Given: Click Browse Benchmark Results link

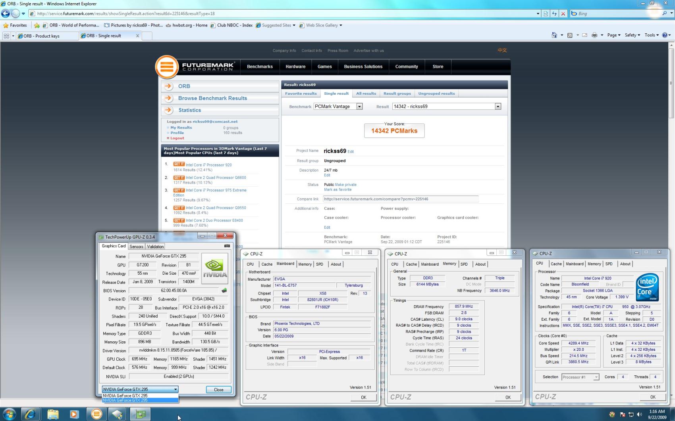Looking at the screenshot, I should tap(212, 98).
